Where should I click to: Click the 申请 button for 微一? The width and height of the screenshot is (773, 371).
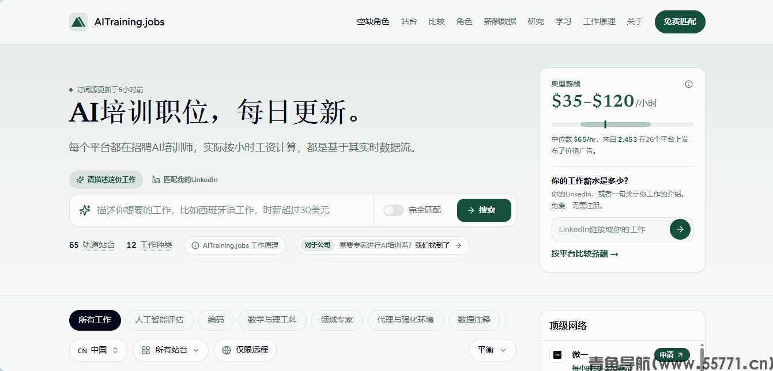coord(672,355)
